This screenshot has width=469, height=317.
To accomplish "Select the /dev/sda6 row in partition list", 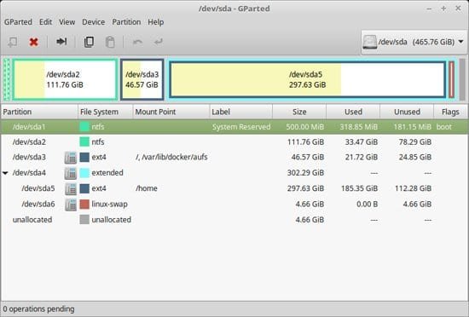I will click(x=234, y=204).
